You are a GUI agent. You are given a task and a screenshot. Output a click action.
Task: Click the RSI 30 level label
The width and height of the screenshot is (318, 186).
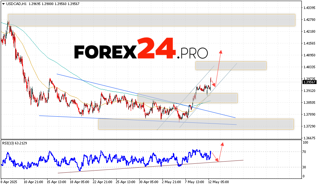click(304, 167)
